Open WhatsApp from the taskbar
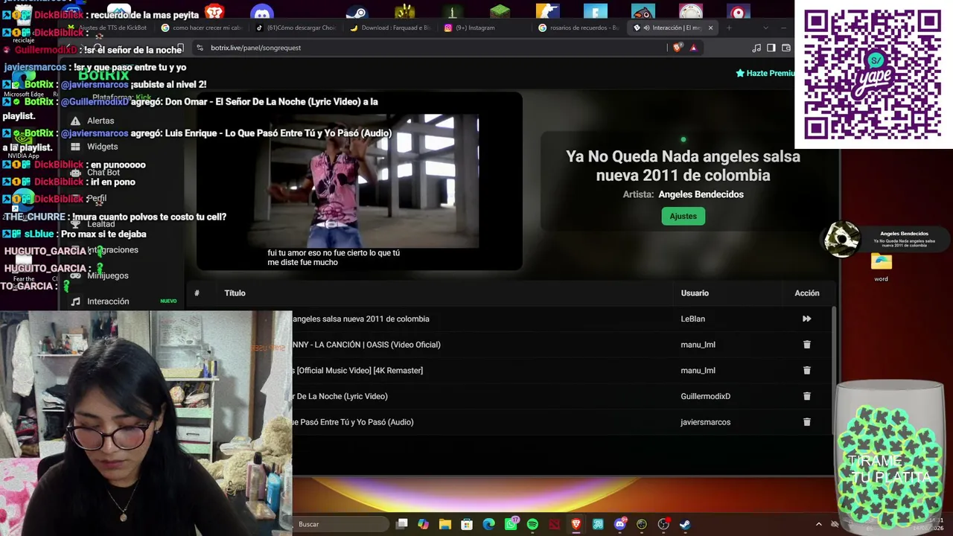Screen dimensions: 953x536 511,524
